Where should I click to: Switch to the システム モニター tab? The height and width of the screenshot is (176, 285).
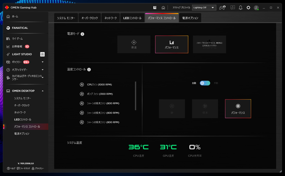tap(66, 18)
